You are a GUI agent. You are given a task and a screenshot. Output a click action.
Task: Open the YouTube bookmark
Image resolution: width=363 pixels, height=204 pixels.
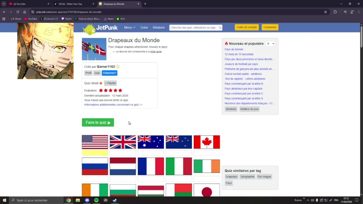pos(30,19)
